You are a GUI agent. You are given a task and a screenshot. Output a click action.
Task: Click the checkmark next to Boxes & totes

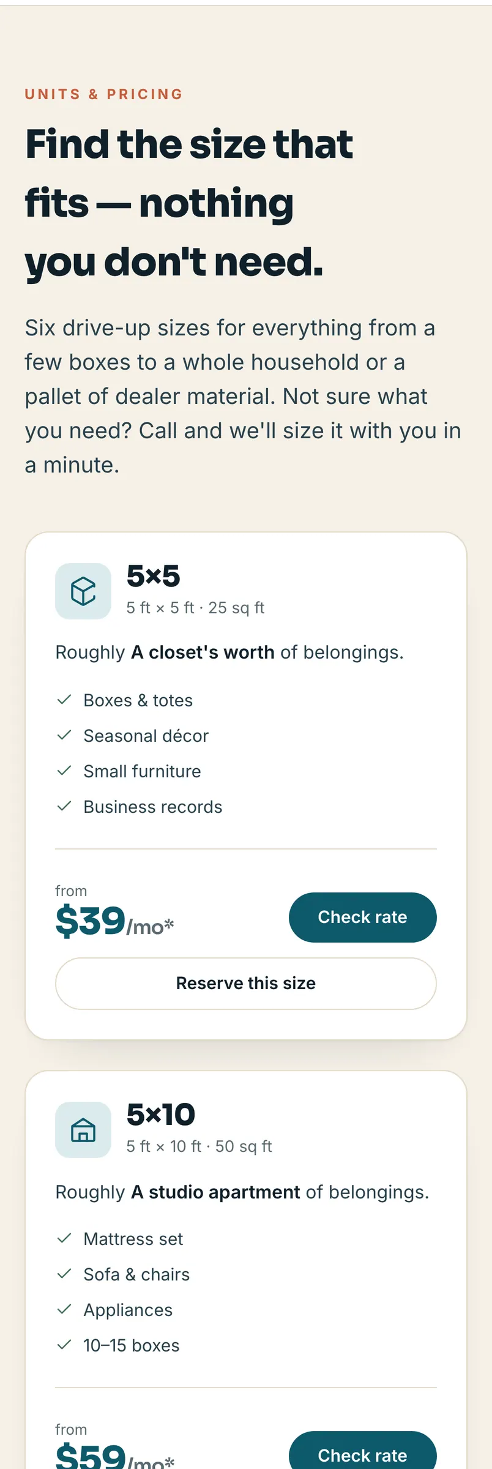point(64,700)
